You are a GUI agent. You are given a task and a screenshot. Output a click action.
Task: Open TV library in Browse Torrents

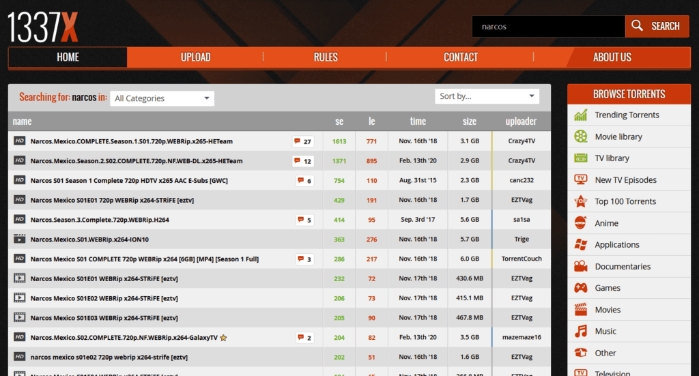click(x=612, y=158)
